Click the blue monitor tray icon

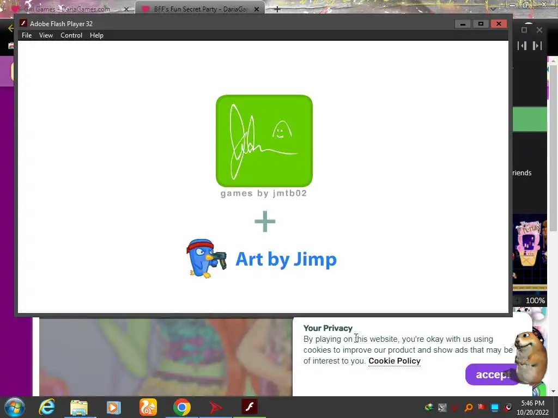click(x=495, y=407)
